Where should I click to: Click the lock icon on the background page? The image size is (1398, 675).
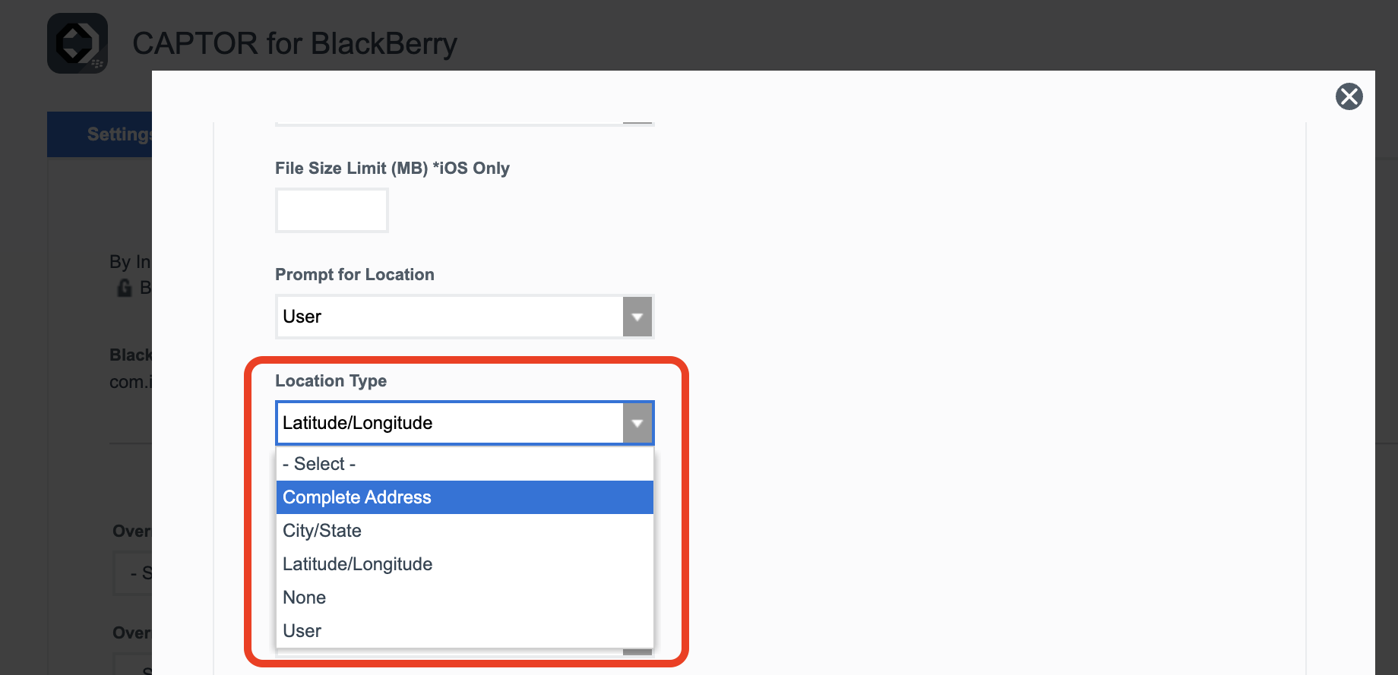click(x=125, y=288)
